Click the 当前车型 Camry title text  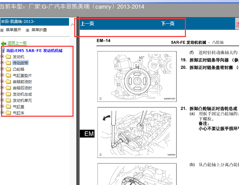[x=72, y=7]
